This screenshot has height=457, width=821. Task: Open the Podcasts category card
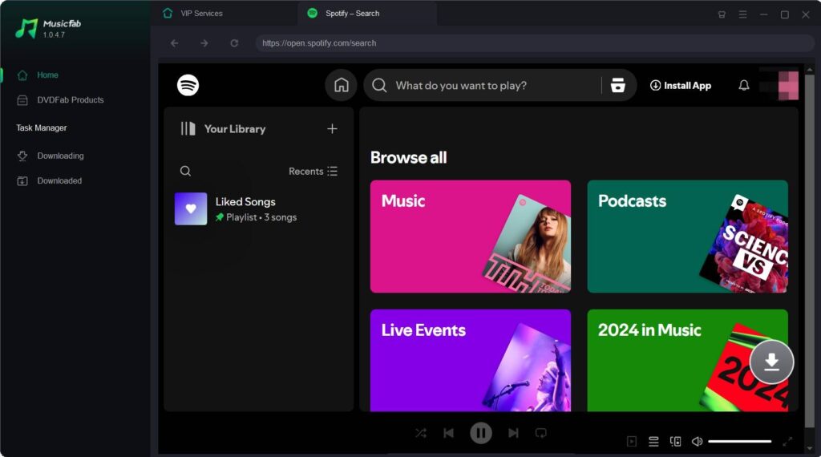pos(687,237)
